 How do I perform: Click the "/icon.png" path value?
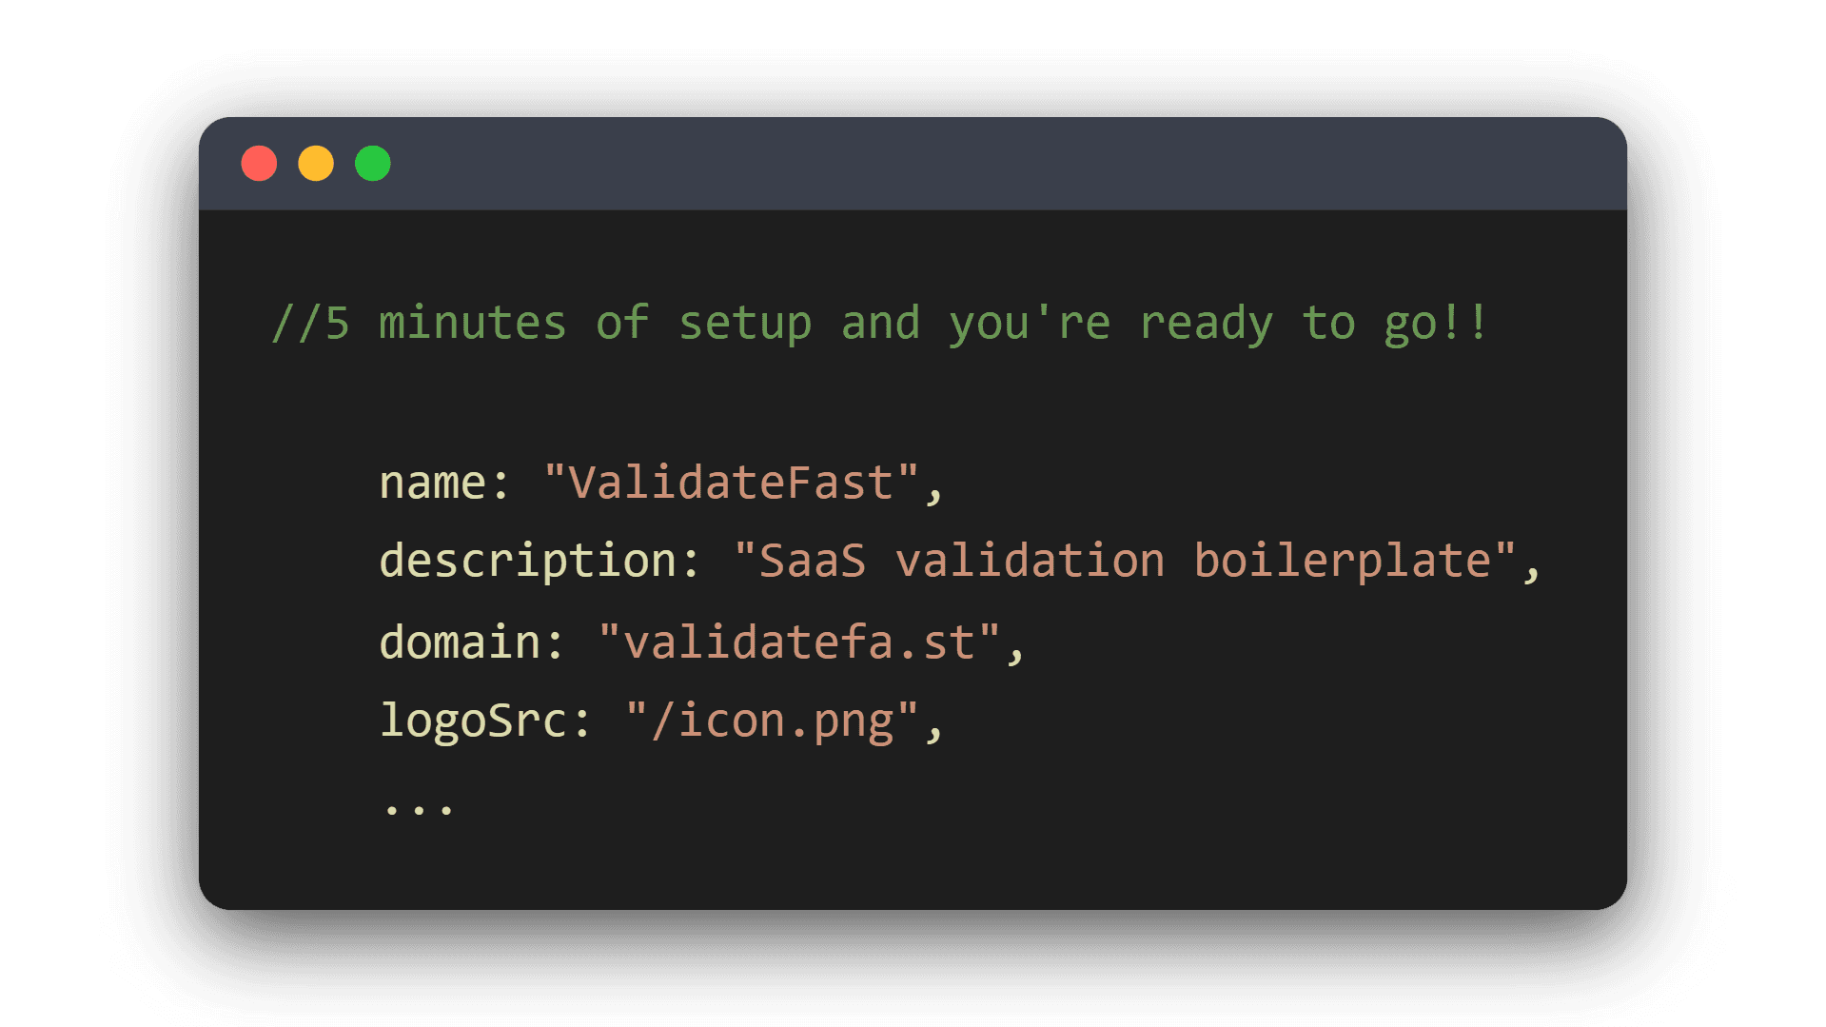(x=773, y=721)
